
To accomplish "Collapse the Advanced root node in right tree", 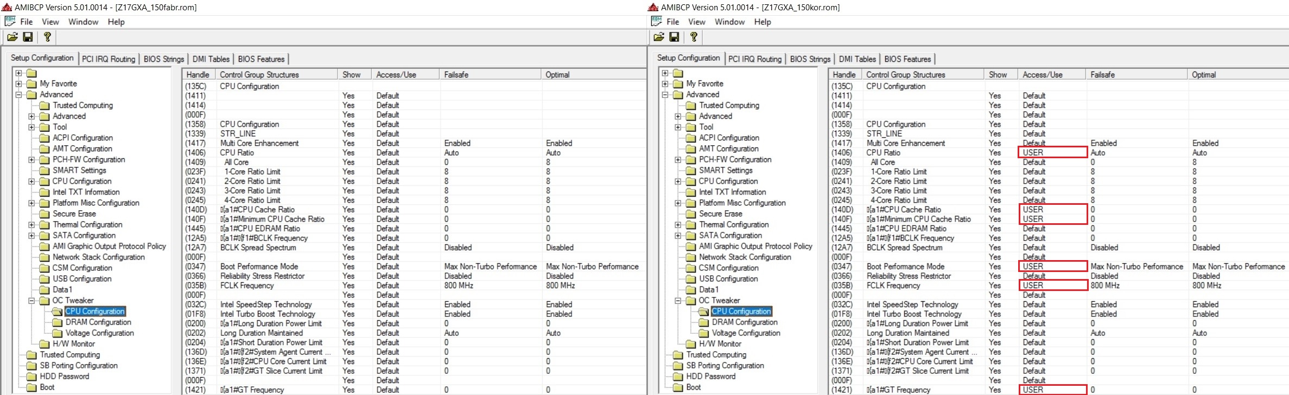I will [x=665, y=95].
